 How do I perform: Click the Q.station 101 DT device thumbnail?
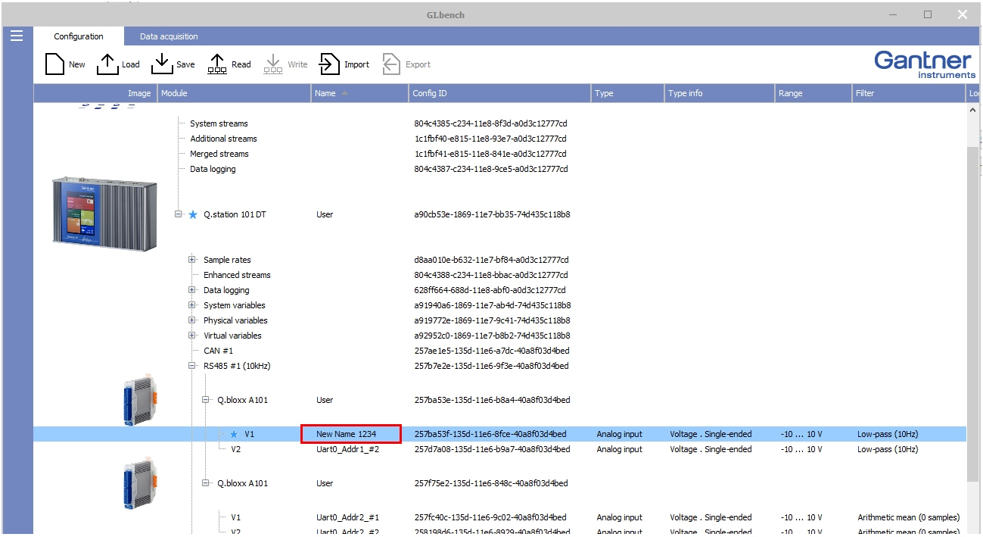click(104, 213)
